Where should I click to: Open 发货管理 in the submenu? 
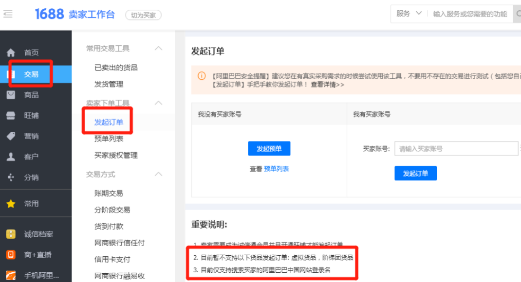pyautogui.click(x=109, y=84)
